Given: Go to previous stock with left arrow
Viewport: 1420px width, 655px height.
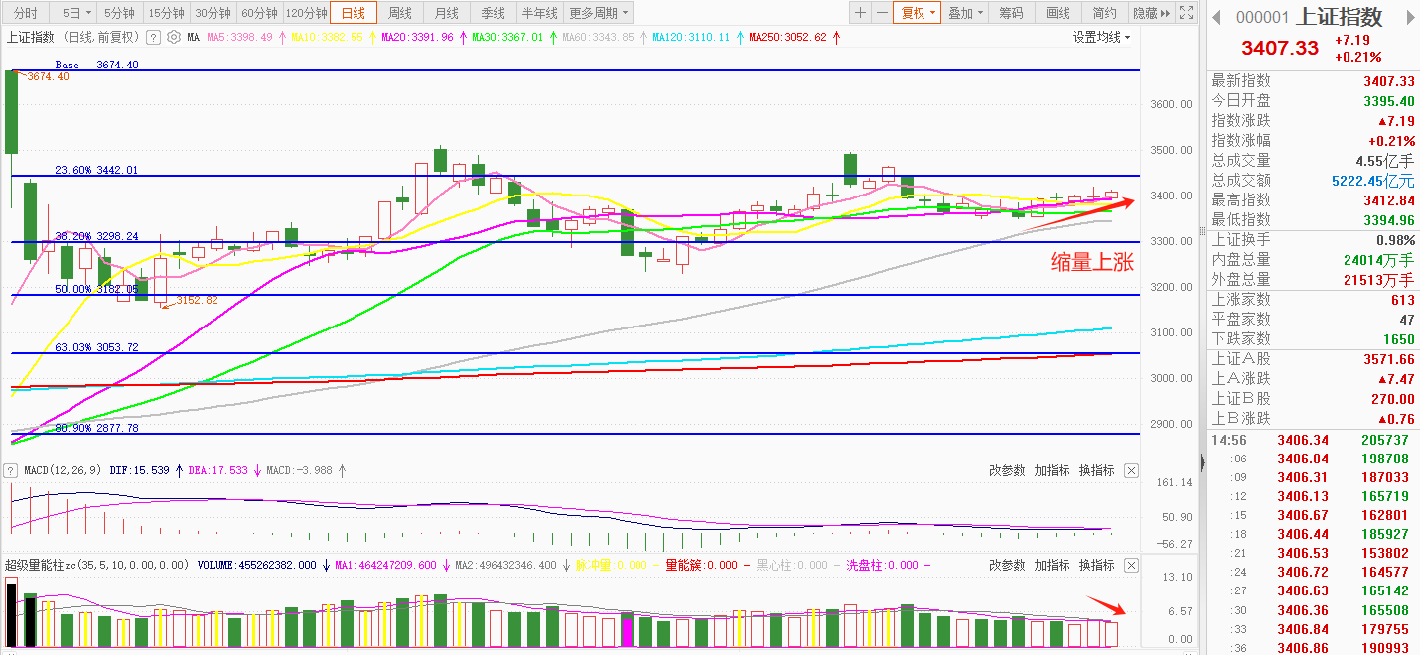Looking at the screenshot, I should [x=1217, y=17].
